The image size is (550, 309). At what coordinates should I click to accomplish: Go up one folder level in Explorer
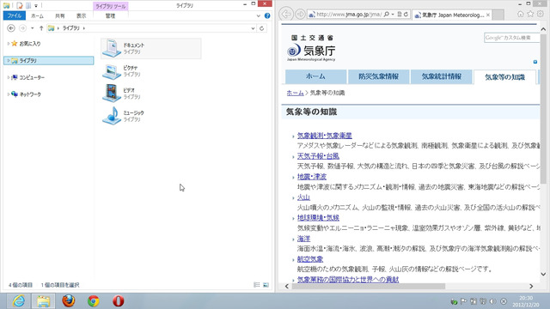click(x=41, y=28)
